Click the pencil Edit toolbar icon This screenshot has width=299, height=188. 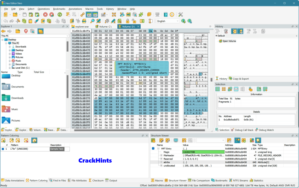pyautogui.click(x=37, y=21)
